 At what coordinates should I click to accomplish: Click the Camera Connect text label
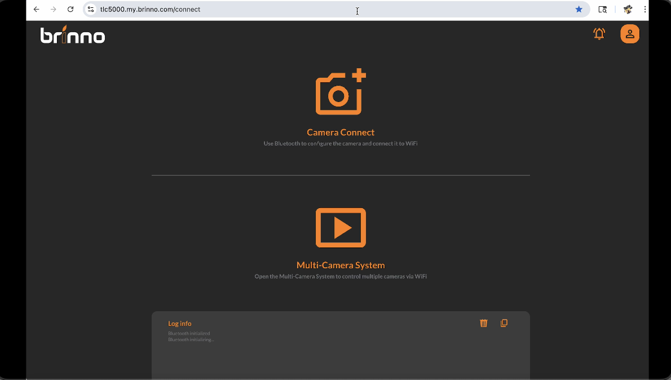click(x=341, y=132)
